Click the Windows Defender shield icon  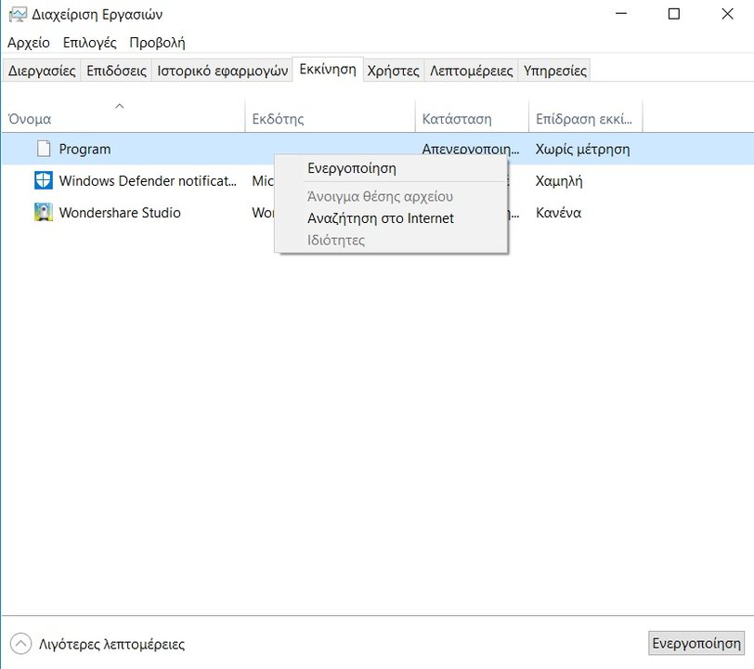coord(43,180)
